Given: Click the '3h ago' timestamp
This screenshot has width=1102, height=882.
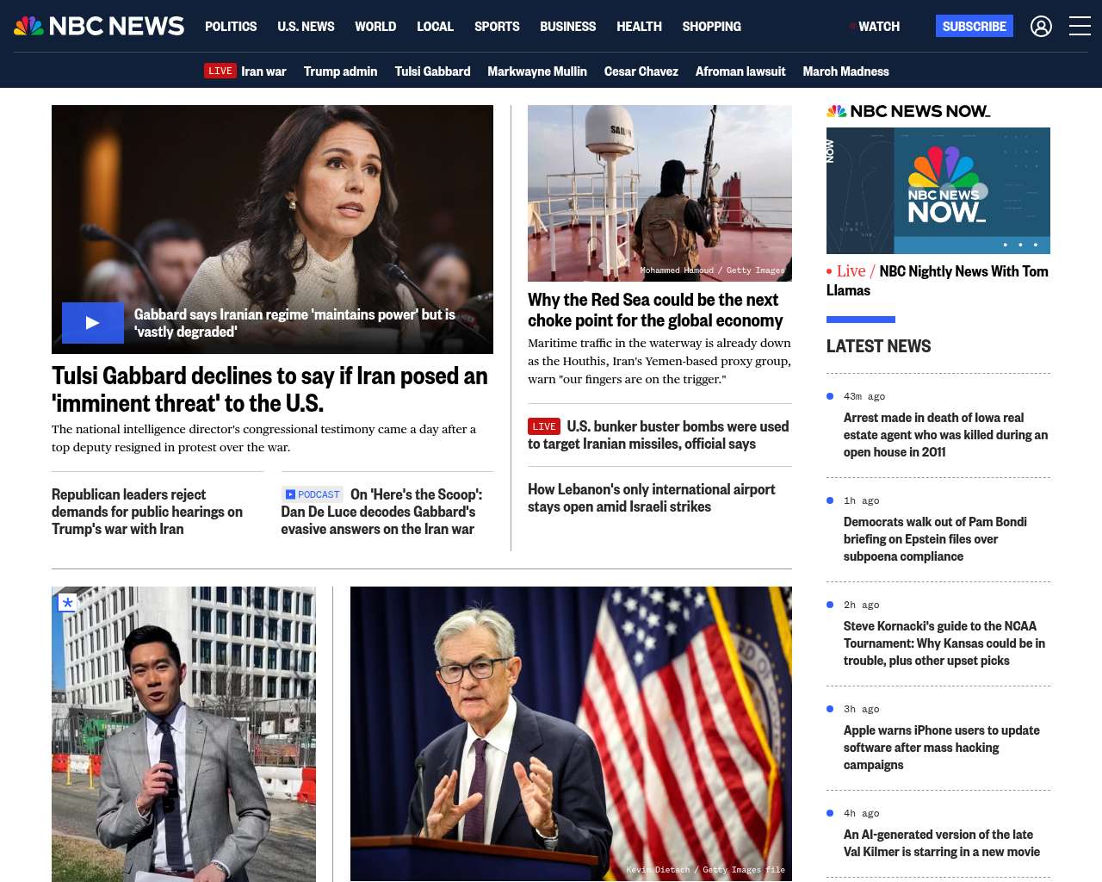Looking at the screenshot, I should pos(862,709).
